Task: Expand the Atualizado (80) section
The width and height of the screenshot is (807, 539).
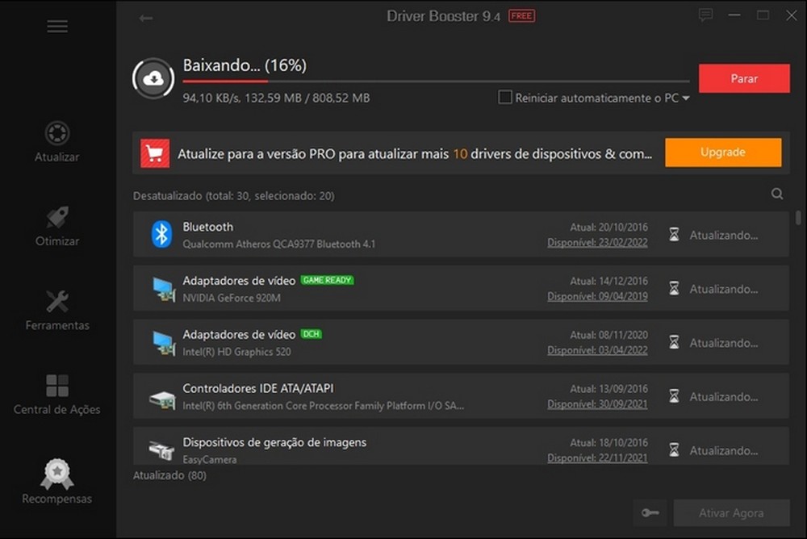Action: click(x=169, y=475)
